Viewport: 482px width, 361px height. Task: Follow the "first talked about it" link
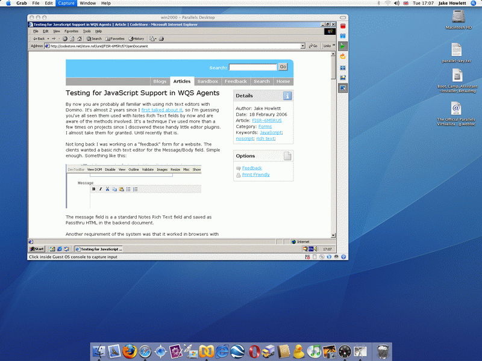[x=161, y=111]
